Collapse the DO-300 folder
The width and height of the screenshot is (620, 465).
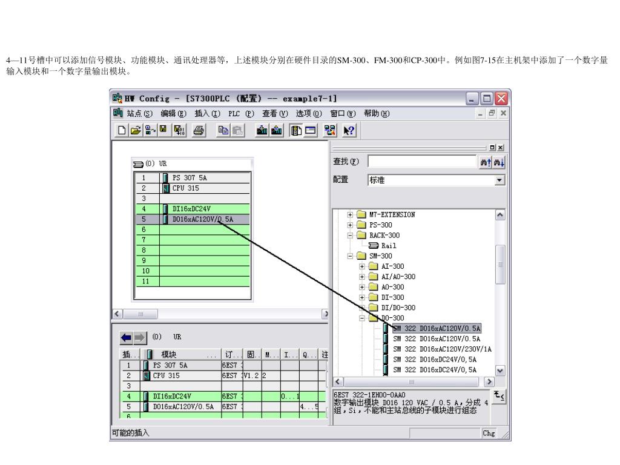pos(362,318)
